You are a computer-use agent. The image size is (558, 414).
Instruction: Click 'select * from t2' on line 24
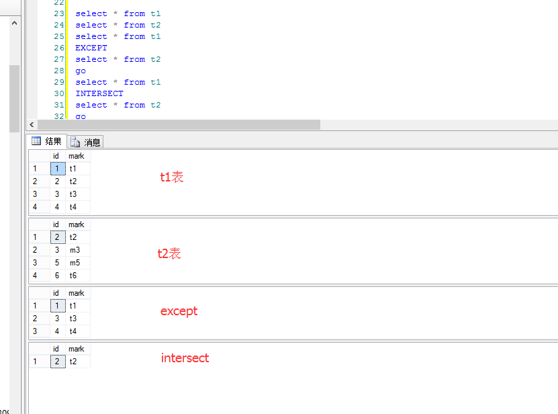tap(118, 25)
